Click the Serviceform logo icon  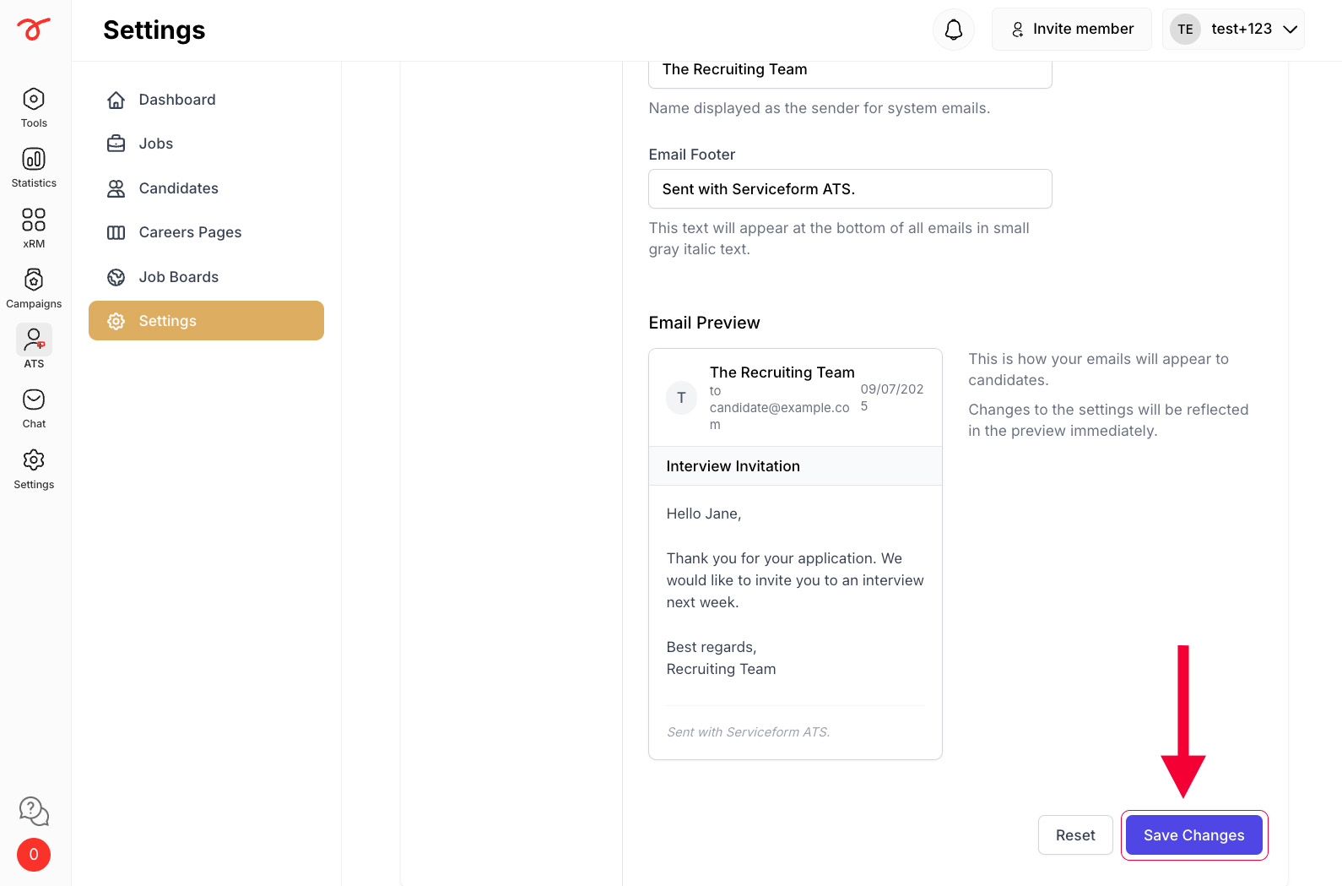click(34, 29)
